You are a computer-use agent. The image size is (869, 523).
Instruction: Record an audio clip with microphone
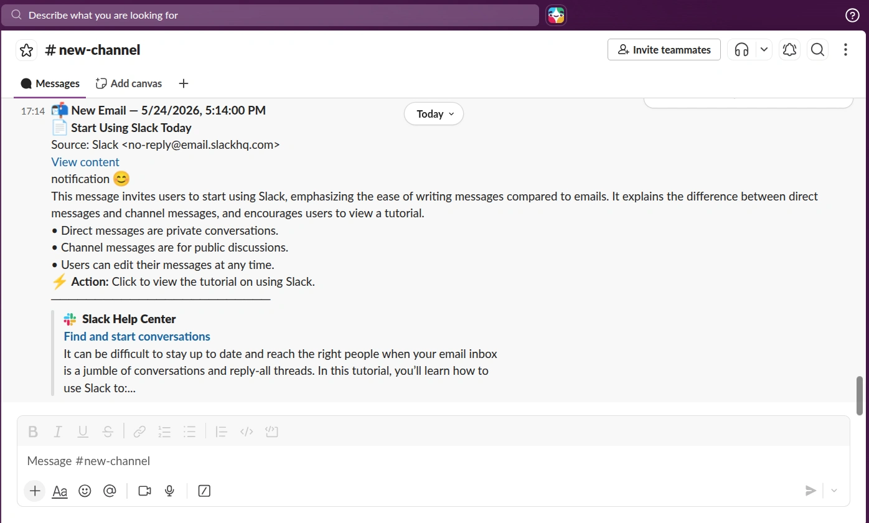click(169, 491)
